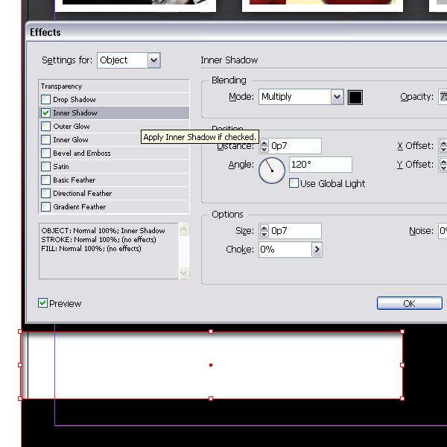Toggle the Preview checkbox
This screenshot has width=447, height=447.
(42, 303)
